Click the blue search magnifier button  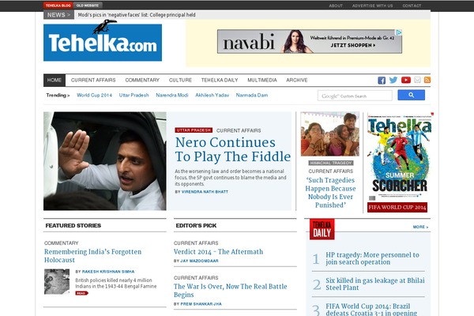(x=411, y=95)
